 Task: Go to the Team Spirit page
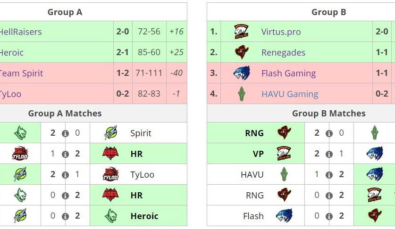tap(21, 74)
